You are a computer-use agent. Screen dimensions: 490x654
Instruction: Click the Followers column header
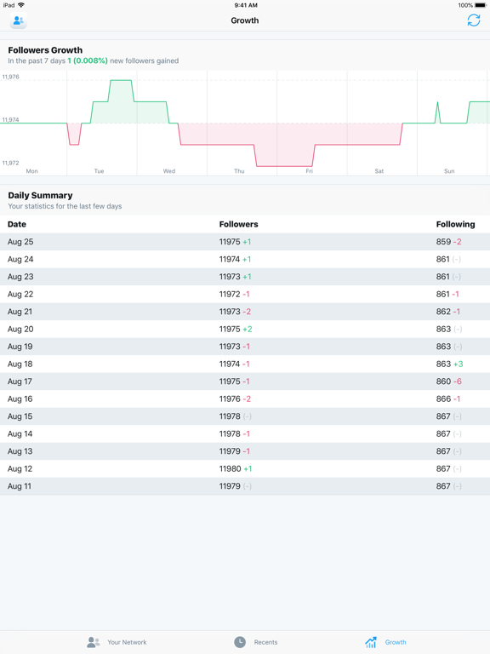pos(239,225)
